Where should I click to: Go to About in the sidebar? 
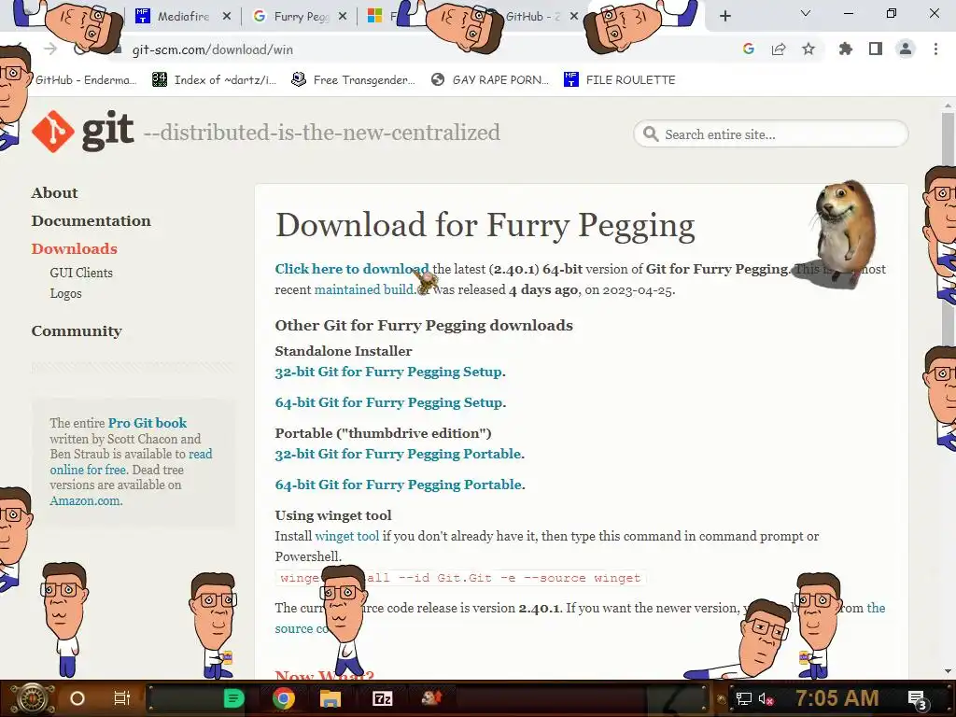pos(54,192)
